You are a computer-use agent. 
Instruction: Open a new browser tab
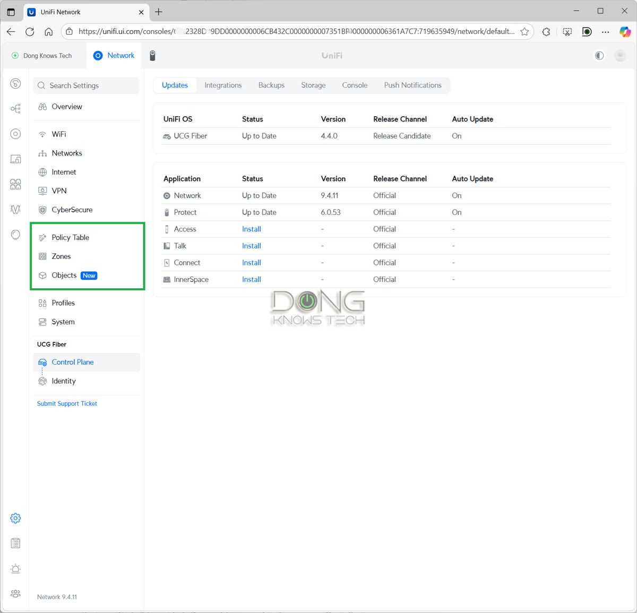(x=158, y=12)
